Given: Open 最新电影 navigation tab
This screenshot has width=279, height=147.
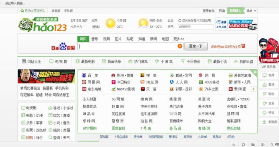Looking at the screenshot, I should click(85, 62).
